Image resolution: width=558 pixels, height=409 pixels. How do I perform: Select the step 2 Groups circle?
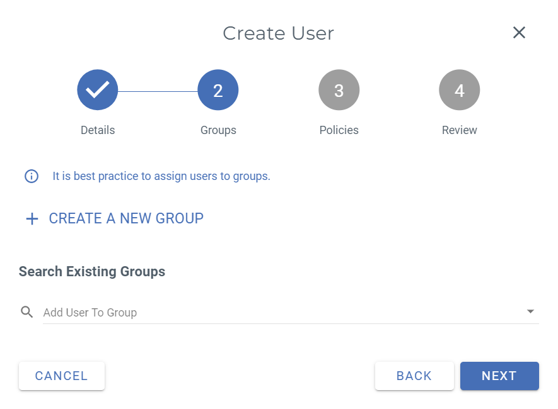218,90
